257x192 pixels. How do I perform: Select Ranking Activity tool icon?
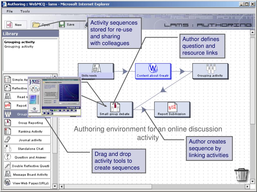8,131
